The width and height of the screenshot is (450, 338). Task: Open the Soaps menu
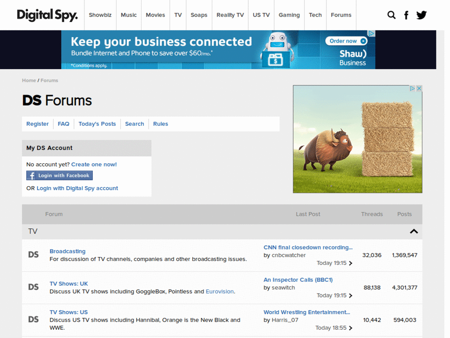pyautogui.click(x=199, y=15)
